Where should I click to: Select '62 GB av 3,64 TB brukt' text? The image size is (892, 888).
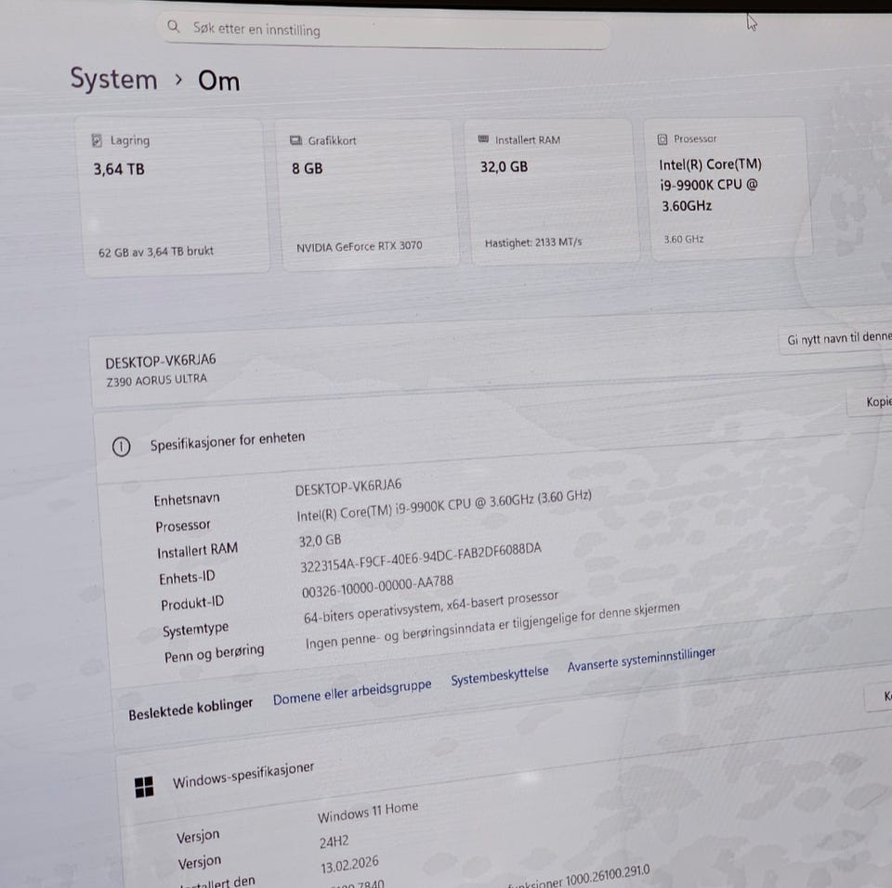coord(156,252)
